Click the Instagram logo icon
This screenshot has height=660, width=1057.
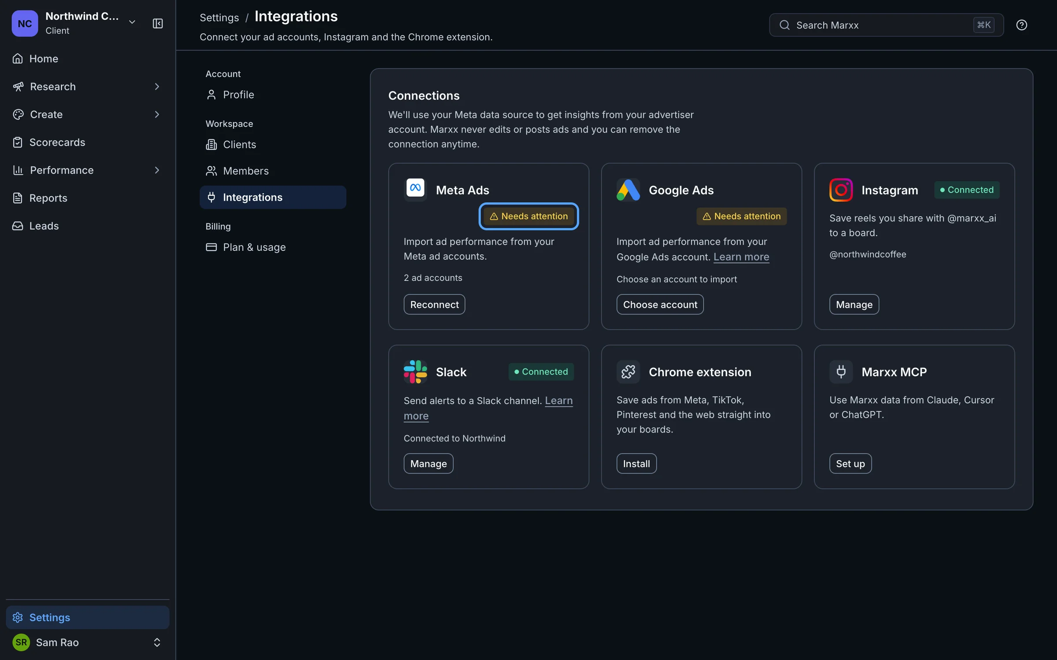click(x=841, y=190)
